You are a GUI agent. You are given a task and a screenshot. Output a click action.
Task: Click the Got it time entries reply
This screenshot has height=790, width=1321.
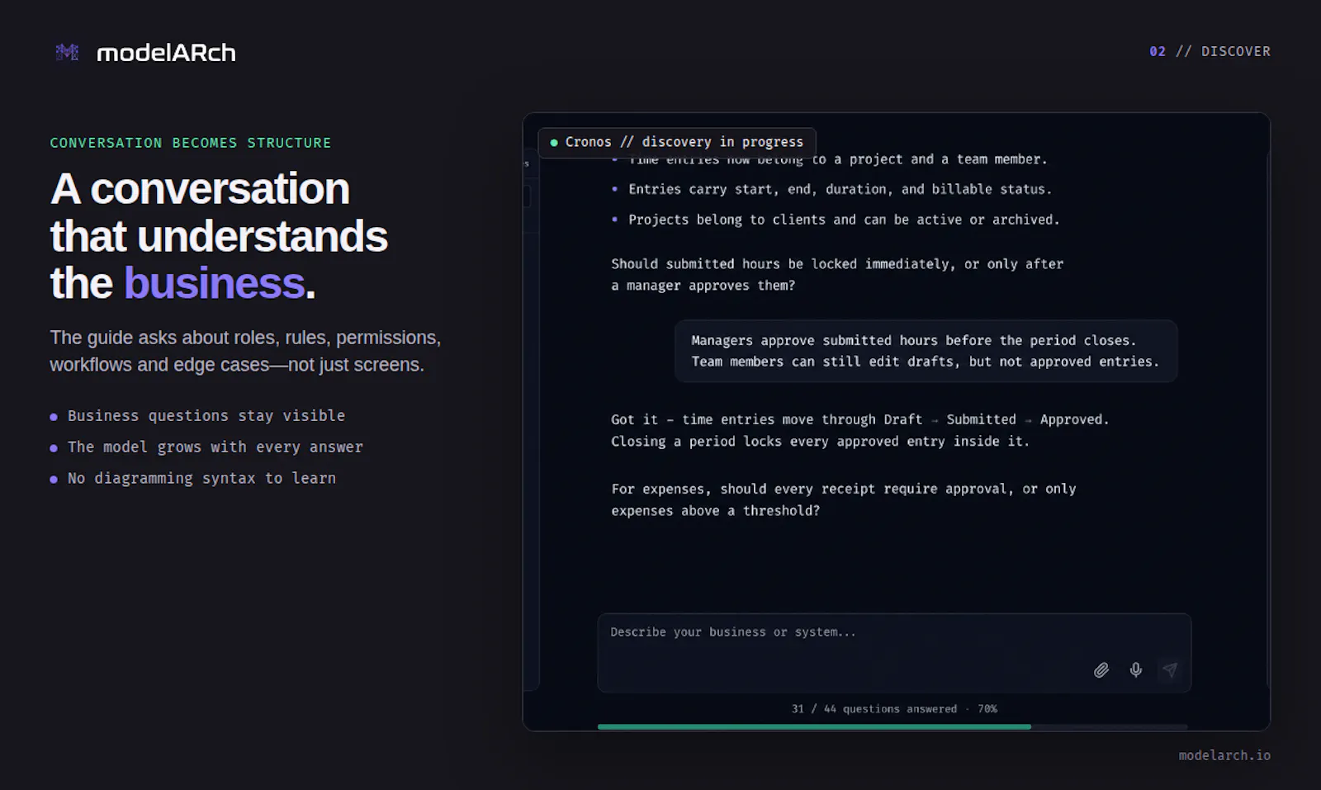859,430
